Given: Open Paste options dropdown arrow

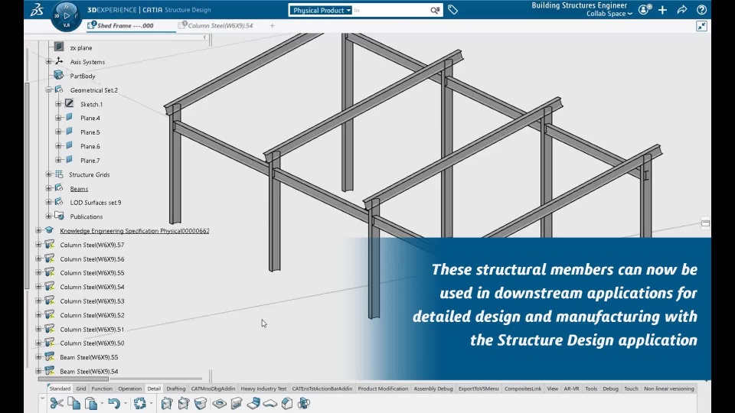Looking at the screenshot, I should click(102, 404).
